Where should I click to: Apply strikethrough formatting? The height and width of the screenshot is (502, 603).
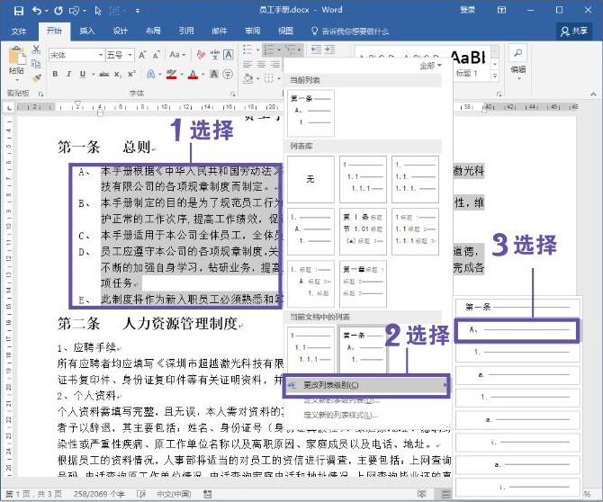tap(103, 74)
